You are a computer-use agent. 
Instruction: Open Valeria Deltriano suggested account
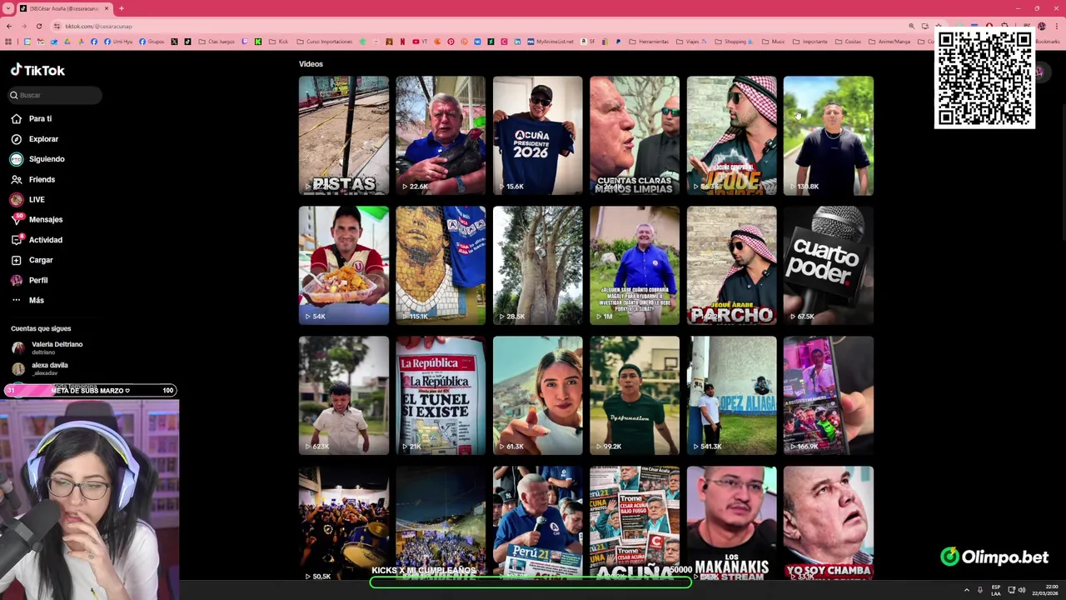point(48,347)
